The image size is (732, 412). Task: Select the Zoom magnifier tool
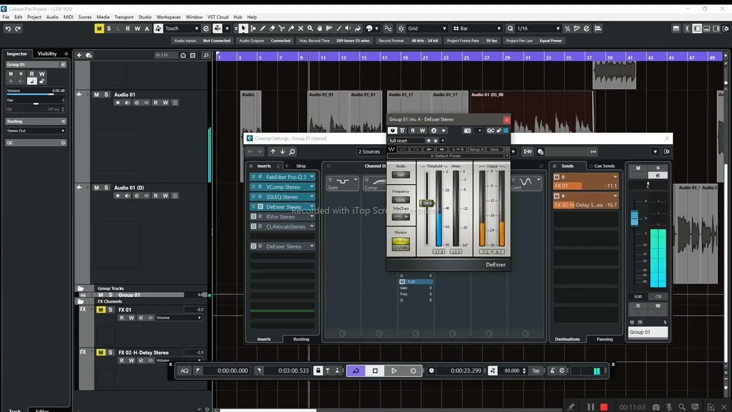pos(310,28)
